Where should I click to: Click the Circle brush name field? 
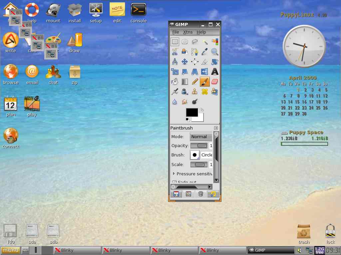(x=206, y=155)
